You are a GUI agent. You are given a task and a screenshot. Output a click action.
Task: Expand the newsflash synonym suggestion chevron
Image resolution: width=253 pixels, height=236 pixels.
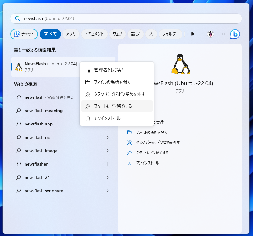(x=108, y=191)
